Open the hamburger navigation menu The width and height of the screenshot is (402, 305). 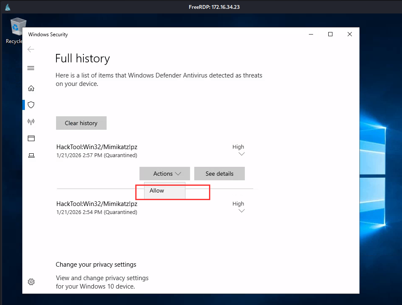[x=31, y=68]
